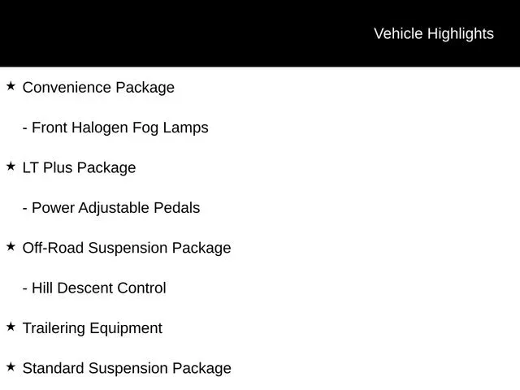Screen dimensions: 520x390
Task: Click the word Highlights in header
Action: click(x=461, y=34)
